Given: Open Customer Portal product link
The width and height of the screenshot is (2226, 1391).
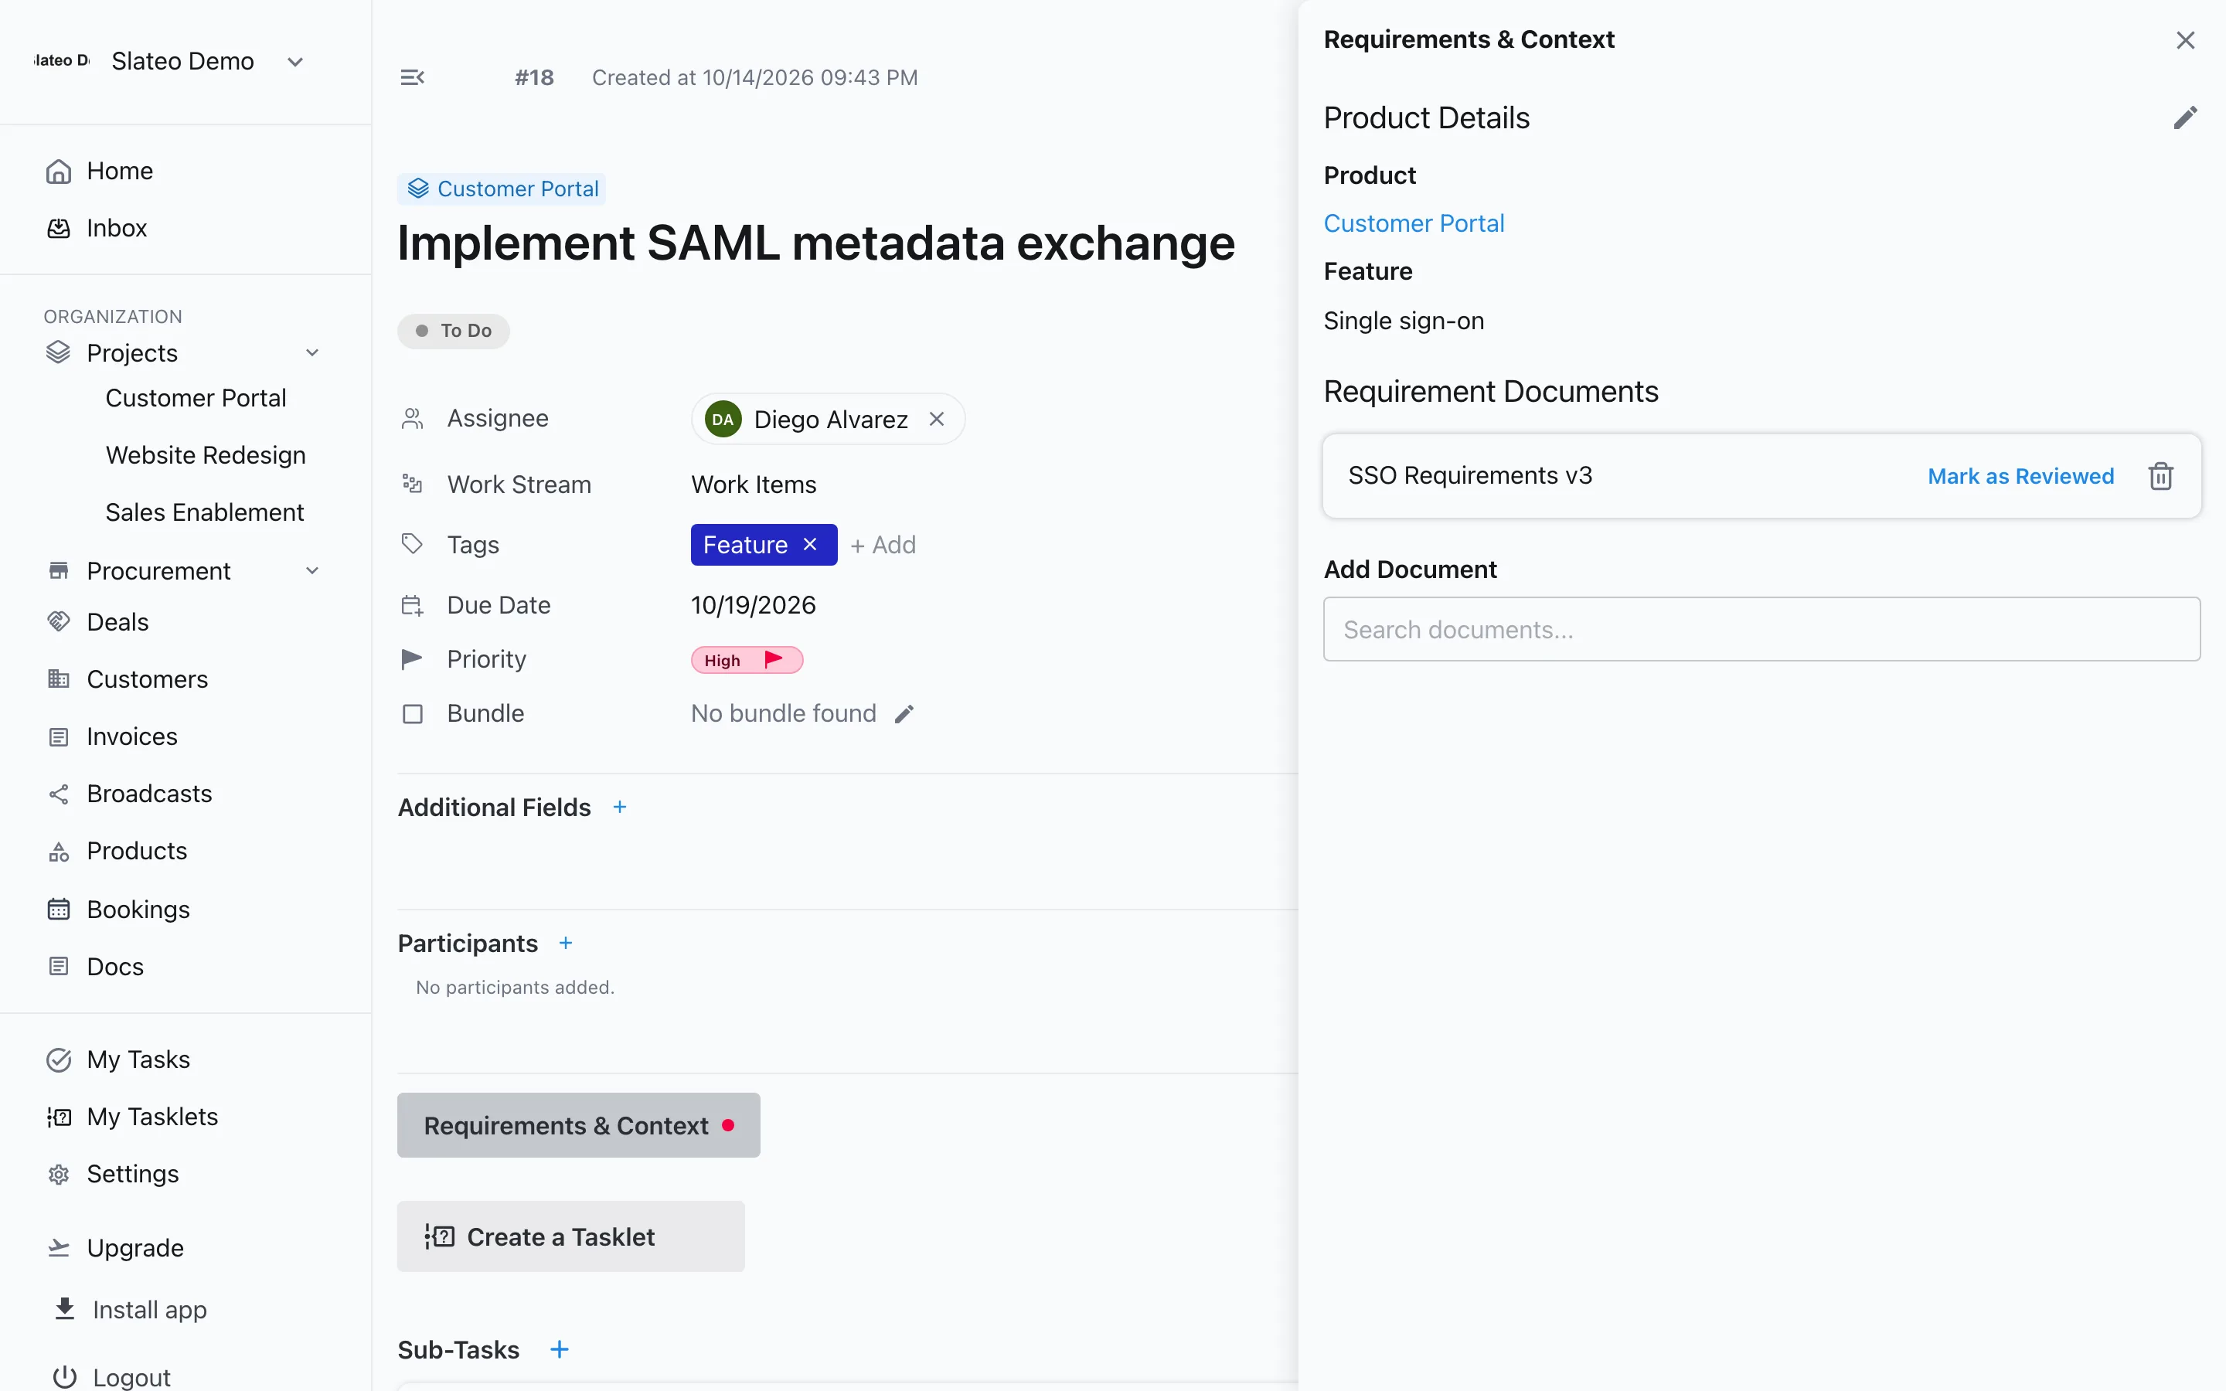Looking at the screenshot, I should coord(1414,223).
